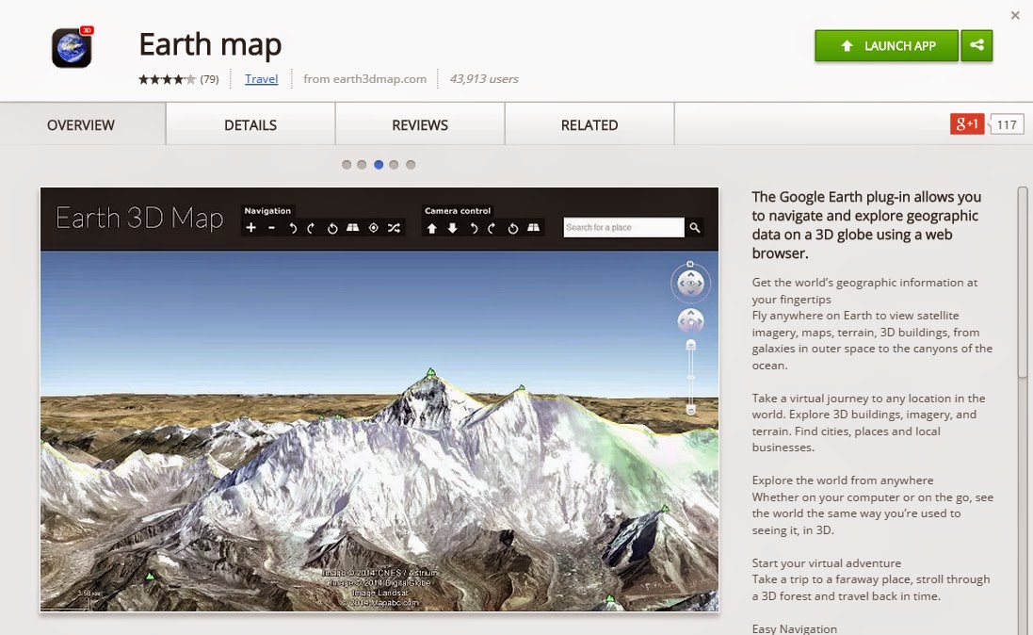Click the rotate left navigation icon
This screenshot has width=1033, height=635.
pos(294,227)
